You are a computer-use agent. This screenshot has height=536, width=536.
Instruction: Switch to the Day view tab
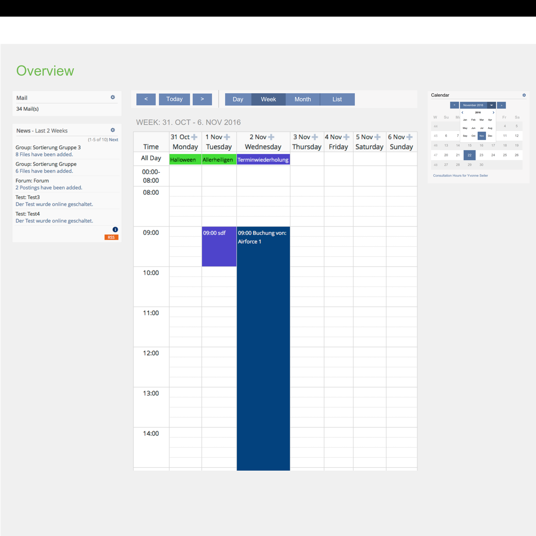point(238,99)
